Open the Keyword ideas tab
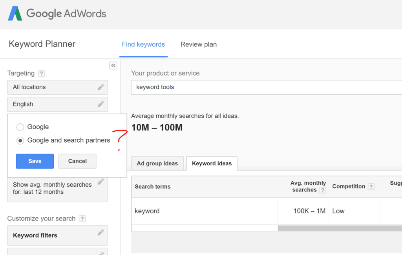The image size is (402, 255). pos(212,163)
